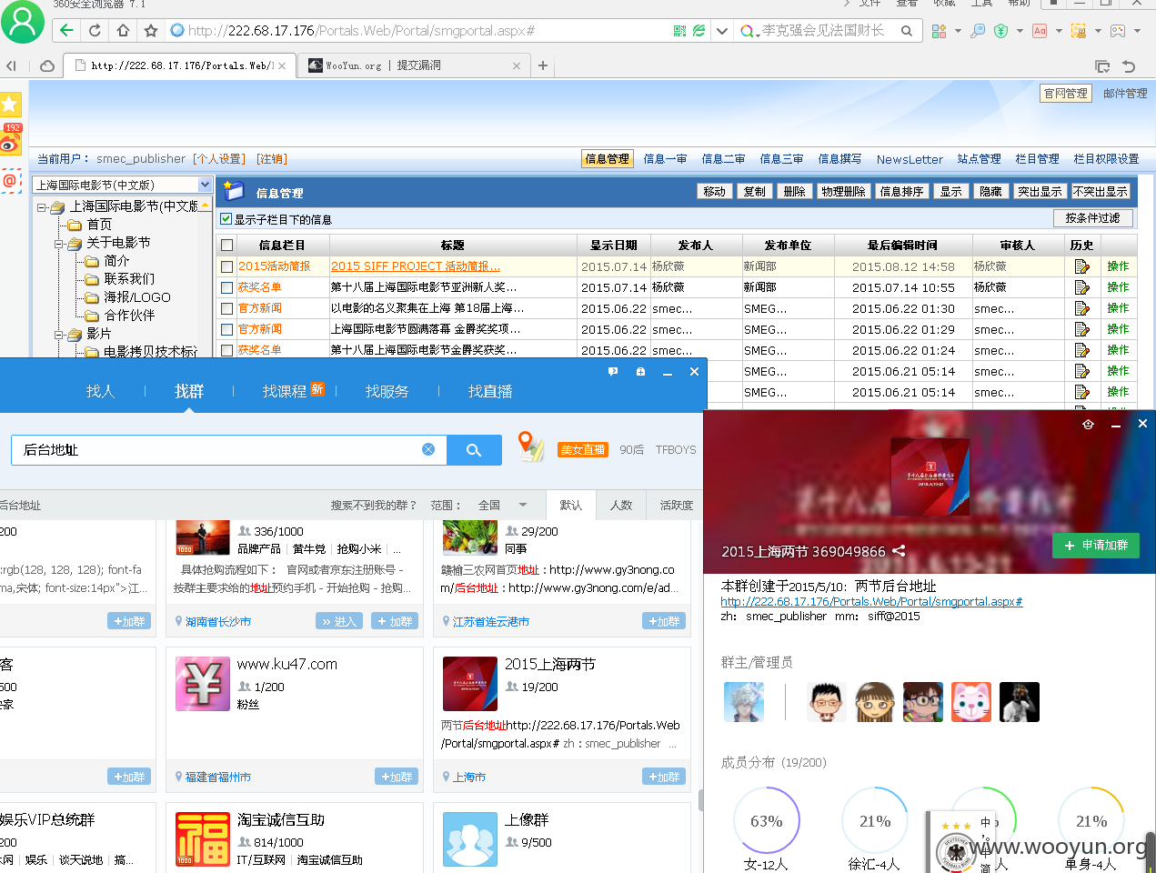Screen dimensions: 1156x873
Task: Click the yellow favorites star in sidebar
Action: 10,104
